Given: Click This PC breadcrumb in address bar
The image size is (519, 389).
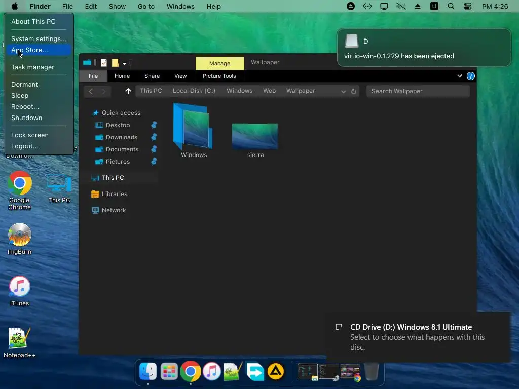Looking at the screenshot, I should tap(151, 91).
